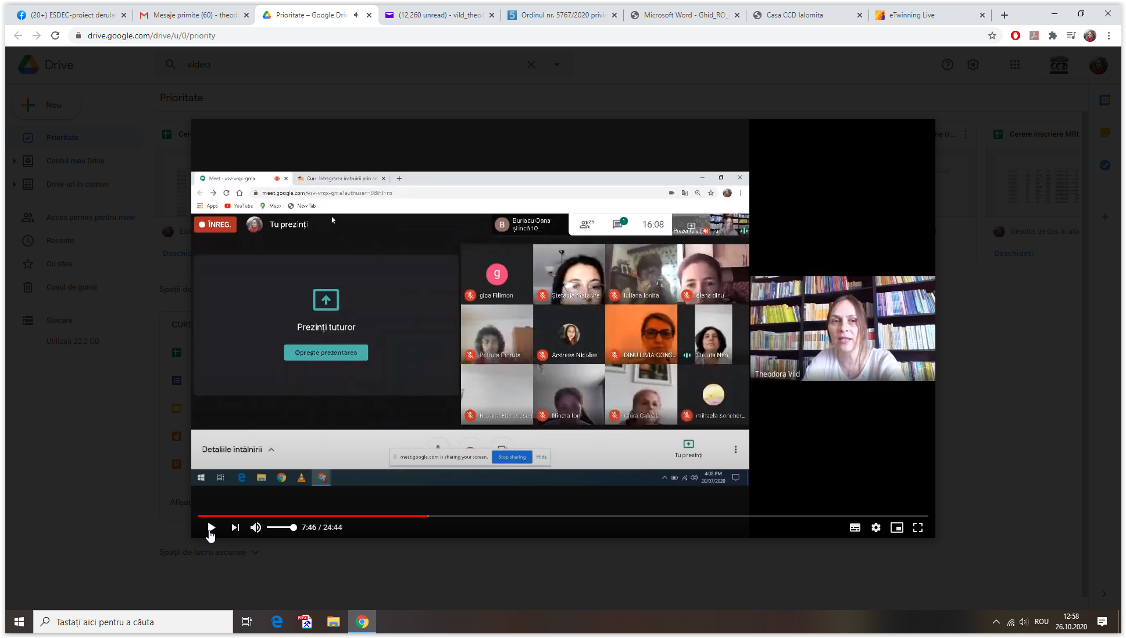Screen dimensions: 1126x638
Task: Open Task View on taskbar
Action: [x=246, y=622]
